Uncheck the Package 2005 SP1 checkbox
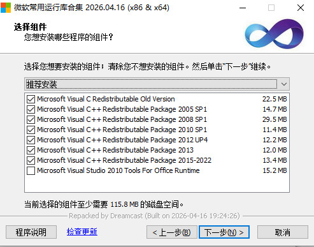 pos(31,109)
